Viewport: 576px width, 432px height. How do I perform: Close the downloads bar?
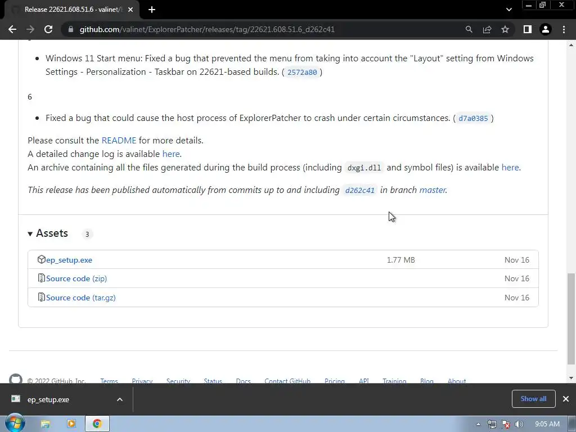(566, 399)
